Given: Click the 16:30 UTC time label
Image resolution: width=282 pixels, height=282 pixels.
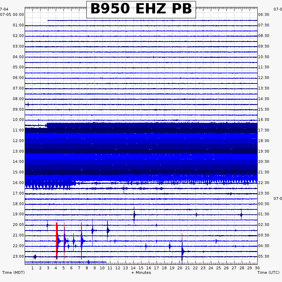Looking at the screenshot, I should (264, 119).
